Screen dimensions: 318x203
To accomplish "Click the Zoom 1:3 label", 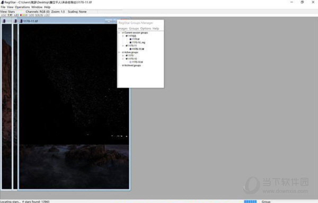I will [58, 12].
